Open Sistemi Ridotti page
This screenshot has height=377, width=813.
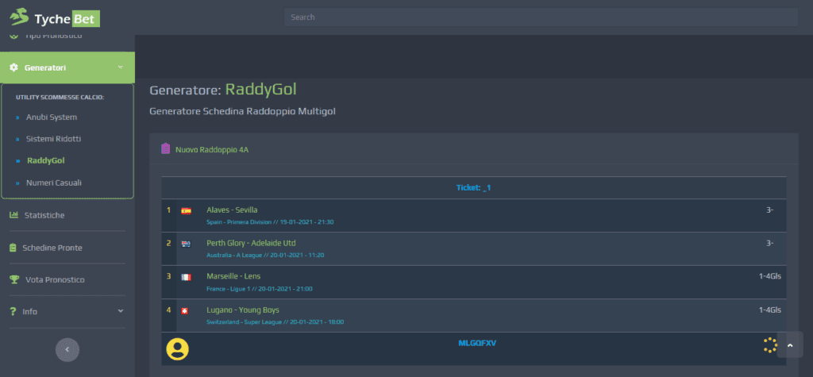(53, 139)
